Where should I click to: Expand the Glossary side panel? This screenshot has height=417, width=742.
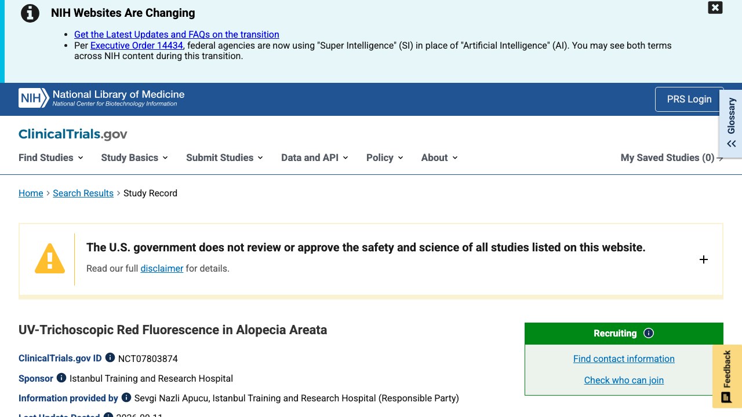(731, 123)
